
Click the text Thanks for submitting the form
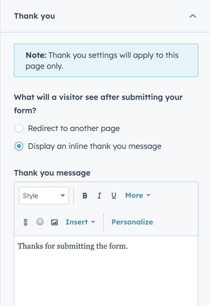tap(72, 246)
